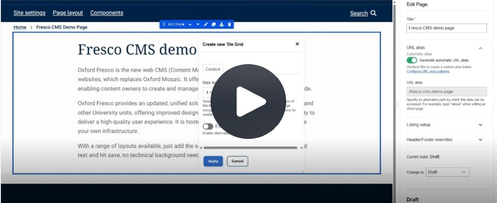Delete the section with the trash icon
Image resolution: width=497 pixels, height=203 pixels.
[229, 24]
